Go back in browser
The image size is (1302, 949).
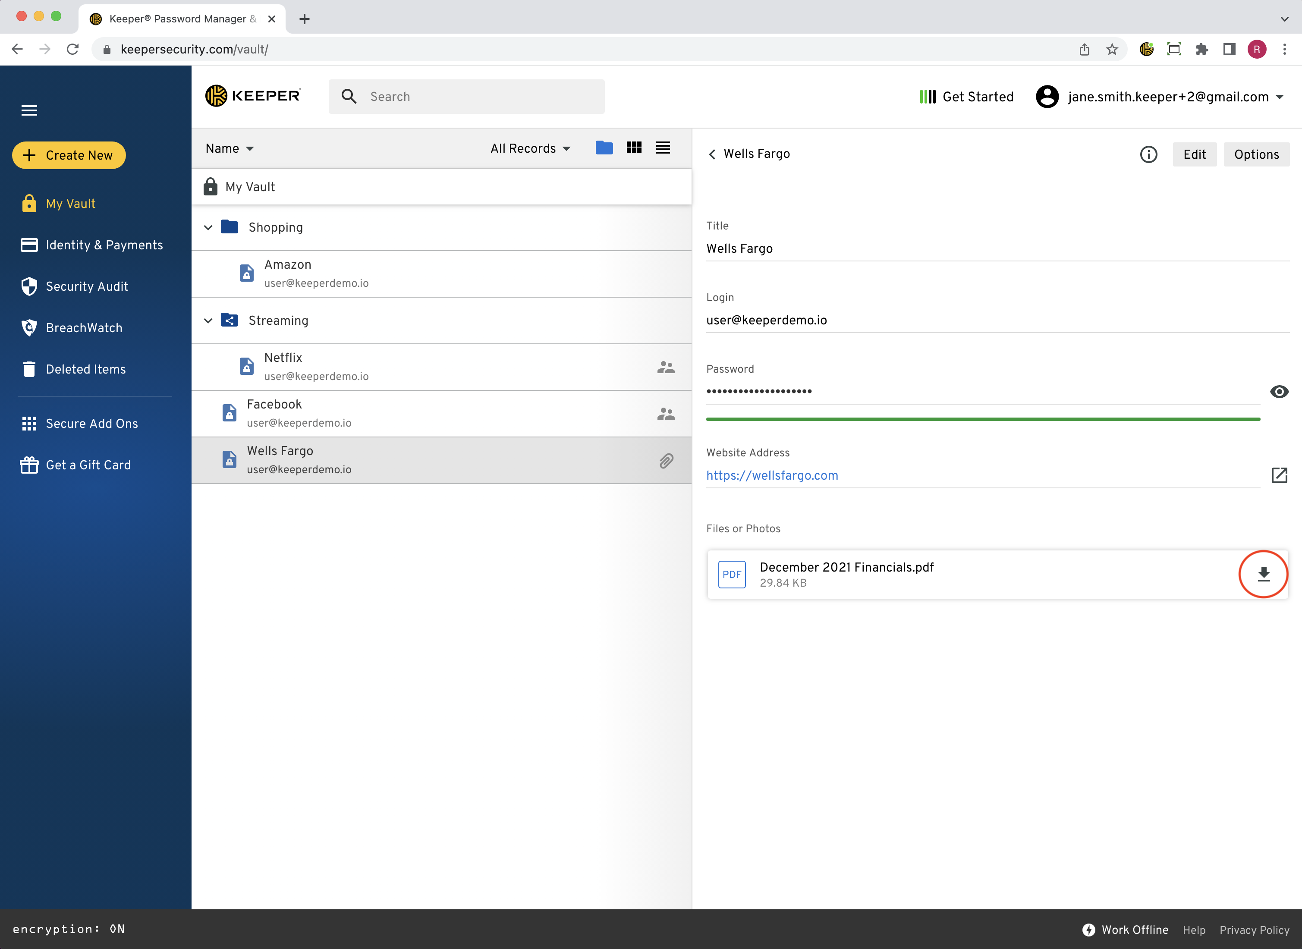(x=17, y=50)
